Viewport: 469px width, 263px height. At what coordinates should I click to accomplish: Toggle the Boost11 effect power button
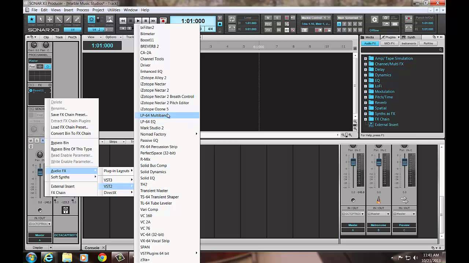pyautogui.click(x=31, y=90)
